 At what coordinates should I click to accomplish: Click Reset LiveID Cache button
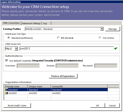coord(17,106)
